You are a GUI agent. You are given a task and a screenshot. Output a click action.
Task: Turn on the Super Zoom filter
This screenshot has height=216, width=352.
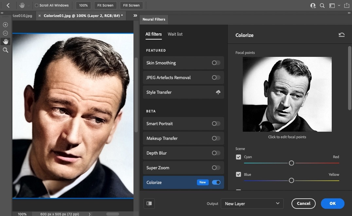[x=216, y=168]
